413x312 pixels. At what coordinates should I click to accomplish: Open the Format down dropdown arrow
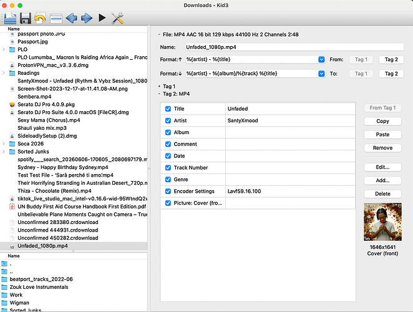[321, 74]
